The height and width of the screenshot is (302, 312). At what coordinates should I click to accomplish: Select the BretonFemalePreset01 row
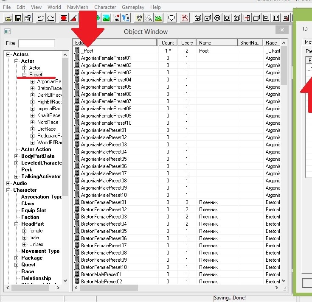click(x=177, y=202)
